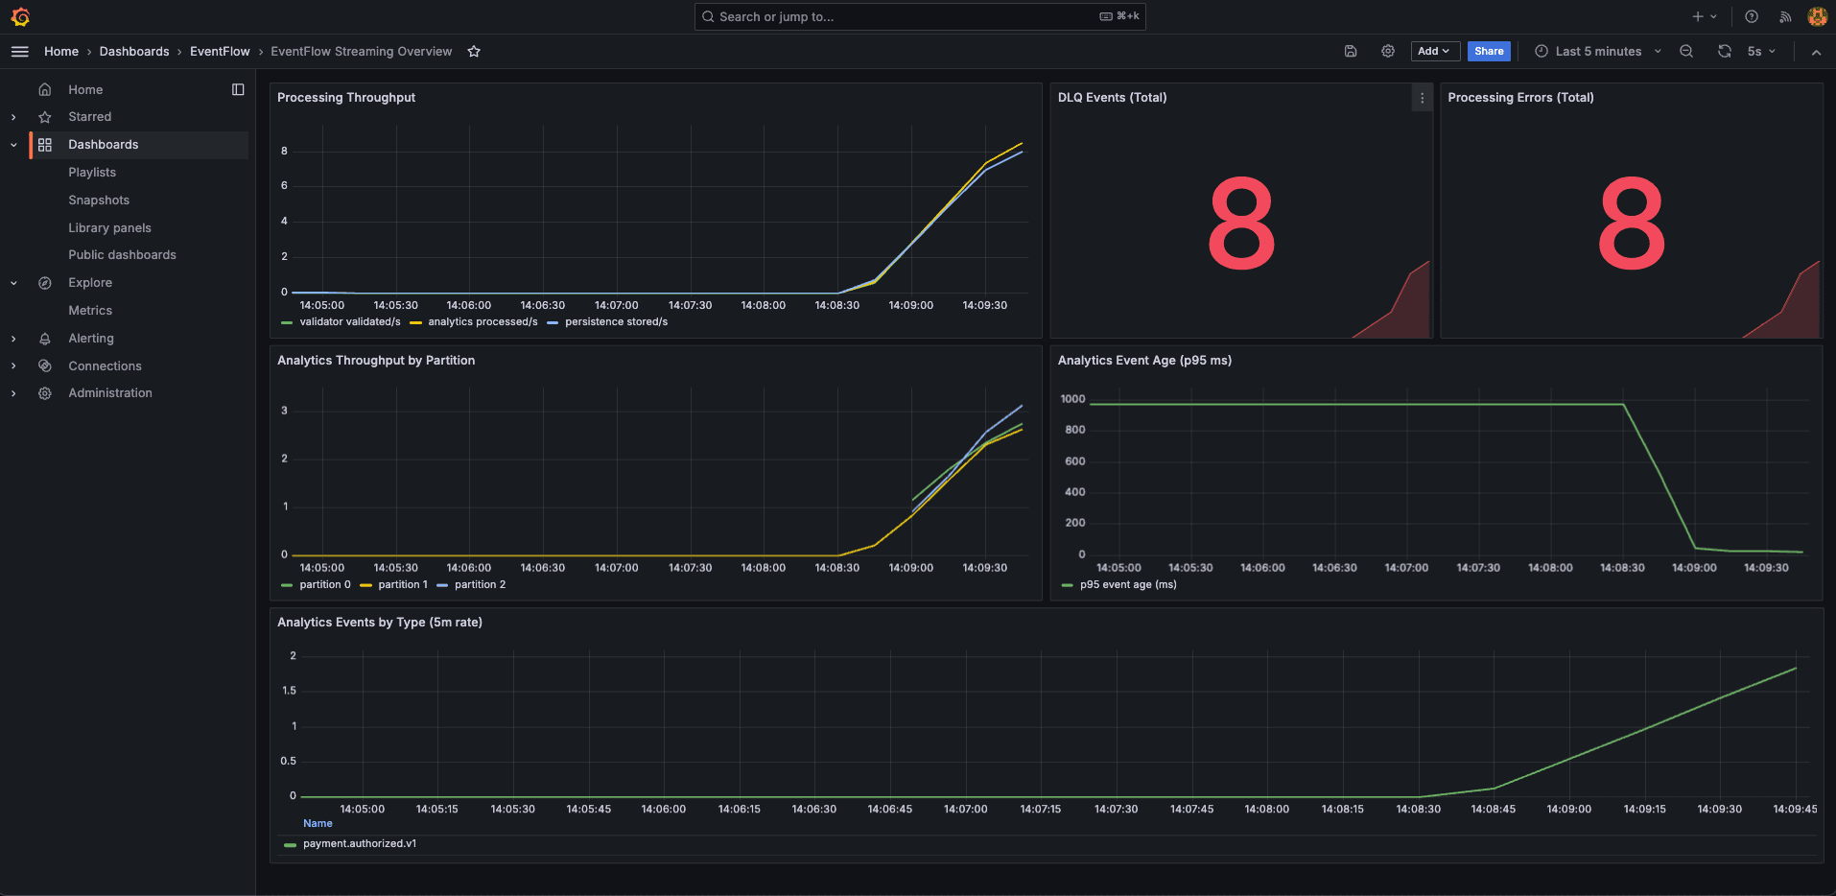The height and width of the screenshot is (896, 1836).
Task: Open the Last 5 minutes time picker
Action: pyautogui.click(x=1597, y=52)
